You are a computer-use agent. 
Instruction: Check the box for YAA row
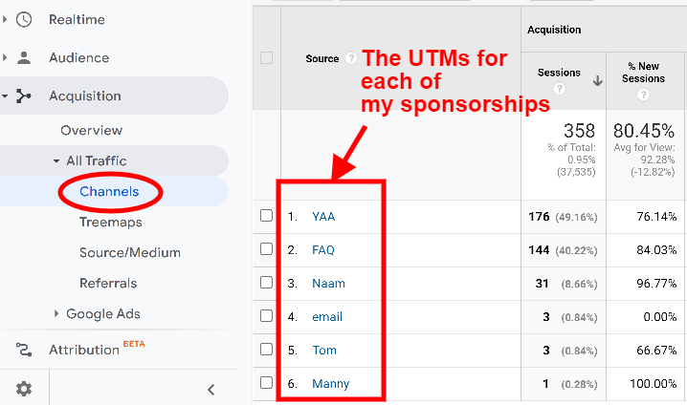(x=266, y=216)
